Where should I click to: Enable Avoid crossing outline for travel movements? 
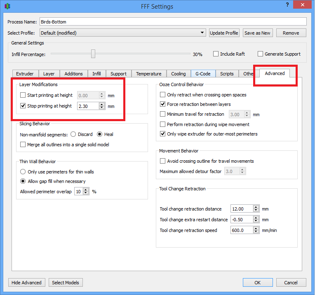(x=162, y=161)
